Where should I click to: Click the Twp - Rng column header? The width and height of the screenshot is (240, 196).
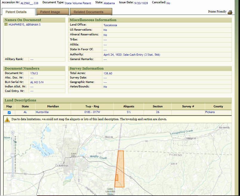[92, 106]
